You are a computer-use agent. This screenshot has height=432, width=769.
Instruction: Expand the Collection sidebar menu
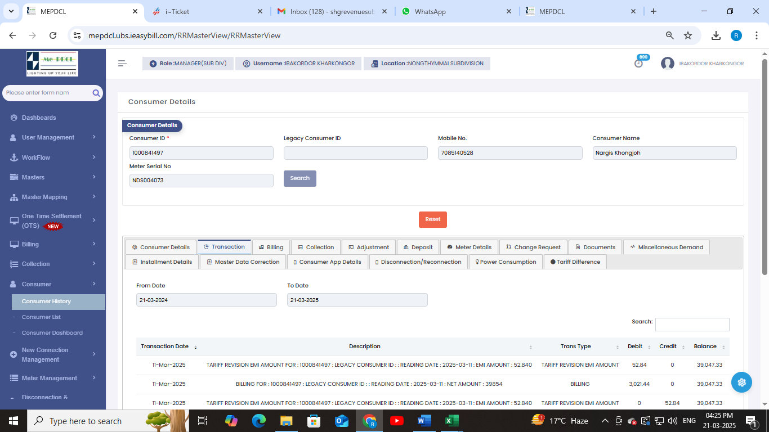pos(53,264)
